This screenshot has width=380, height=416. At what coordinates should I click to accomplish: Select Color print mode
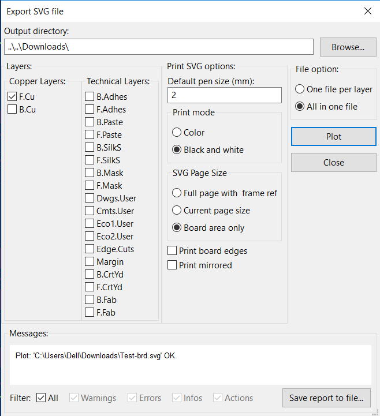click(x=177, y=133)
